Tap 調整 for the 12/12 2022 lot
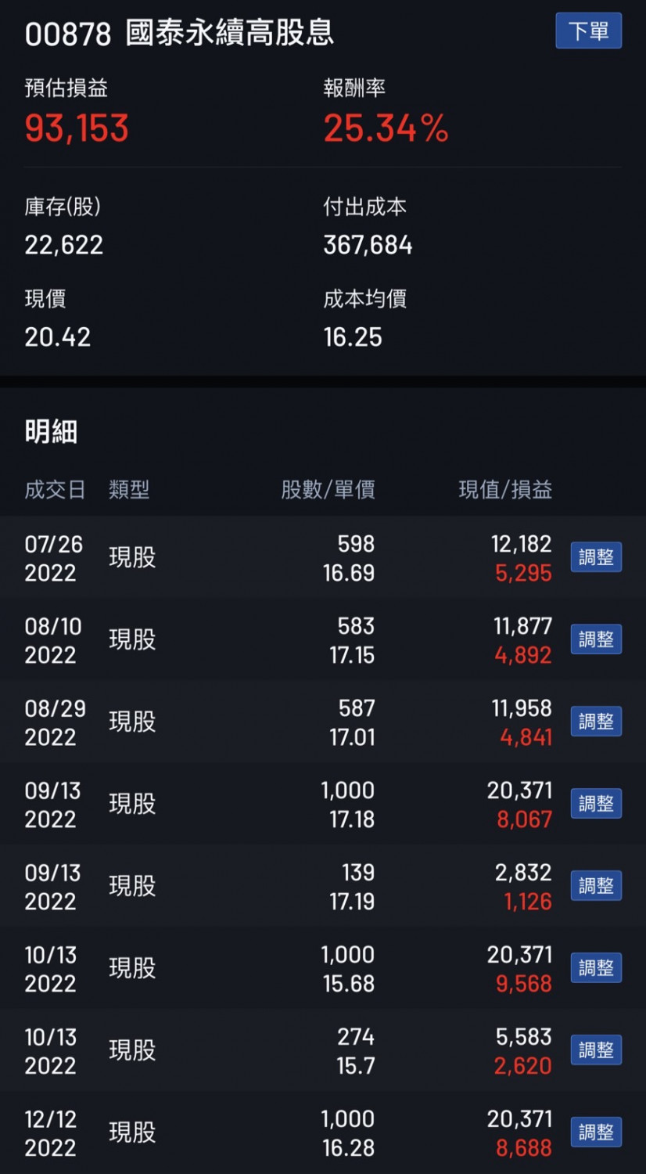646x1174 pixels. pyautogui.click(x=596, y=1133)
